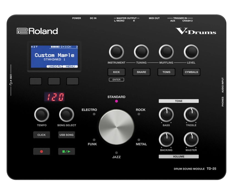This screenshot has width=233, height=192.
Task: Click the SONG SELECT knob
Action: (x=66, y=114)
